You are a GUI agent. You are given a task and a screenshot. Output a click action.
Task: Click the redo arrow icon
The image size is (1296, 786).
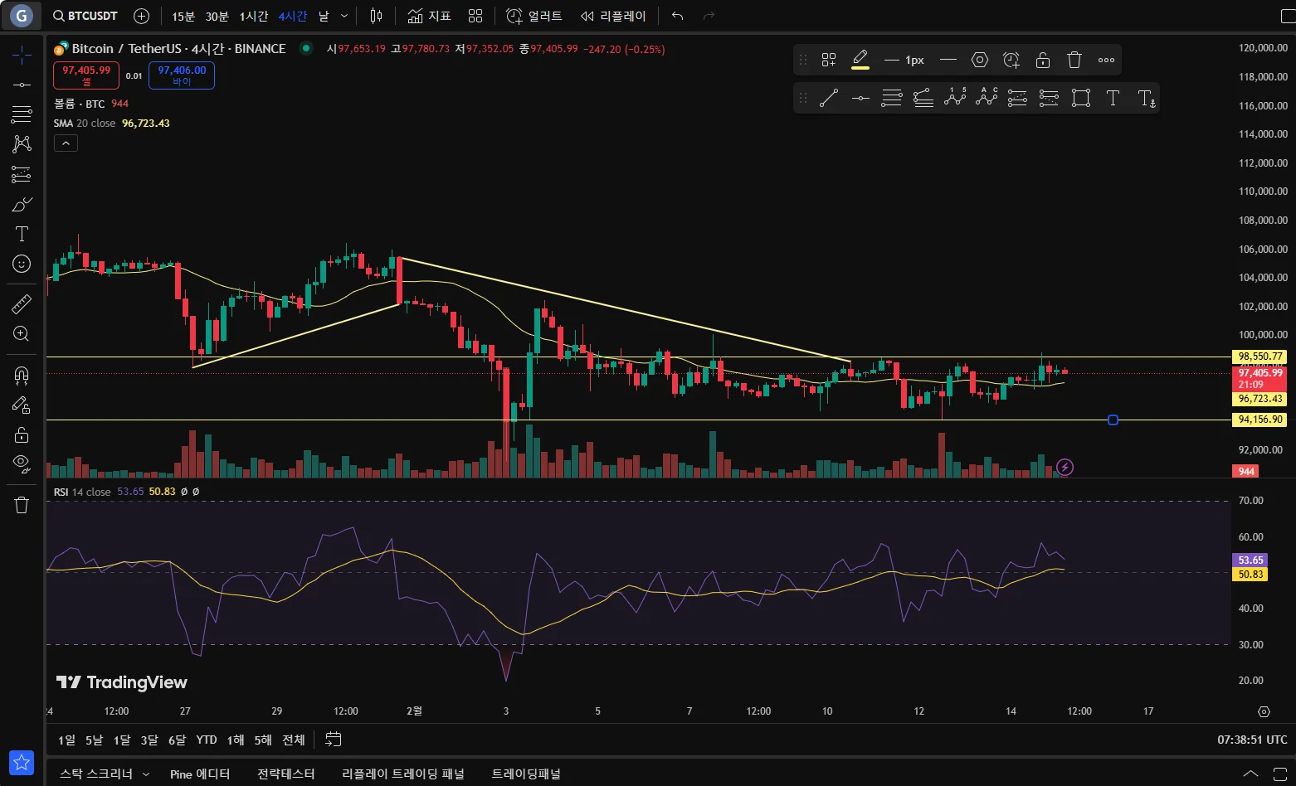709,16
